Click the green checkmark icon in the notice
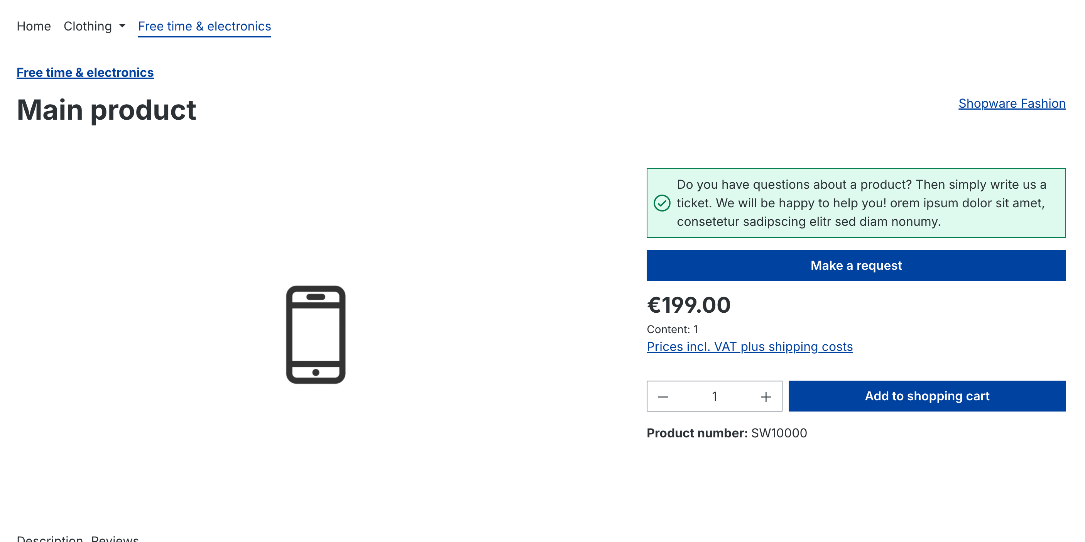1085x542 pixels. [662, 203]
